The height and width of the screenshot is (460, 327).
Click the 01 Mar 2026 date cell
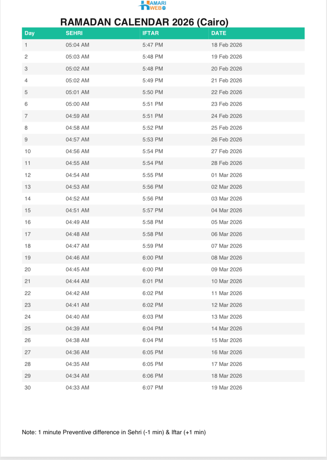point(226,175)
